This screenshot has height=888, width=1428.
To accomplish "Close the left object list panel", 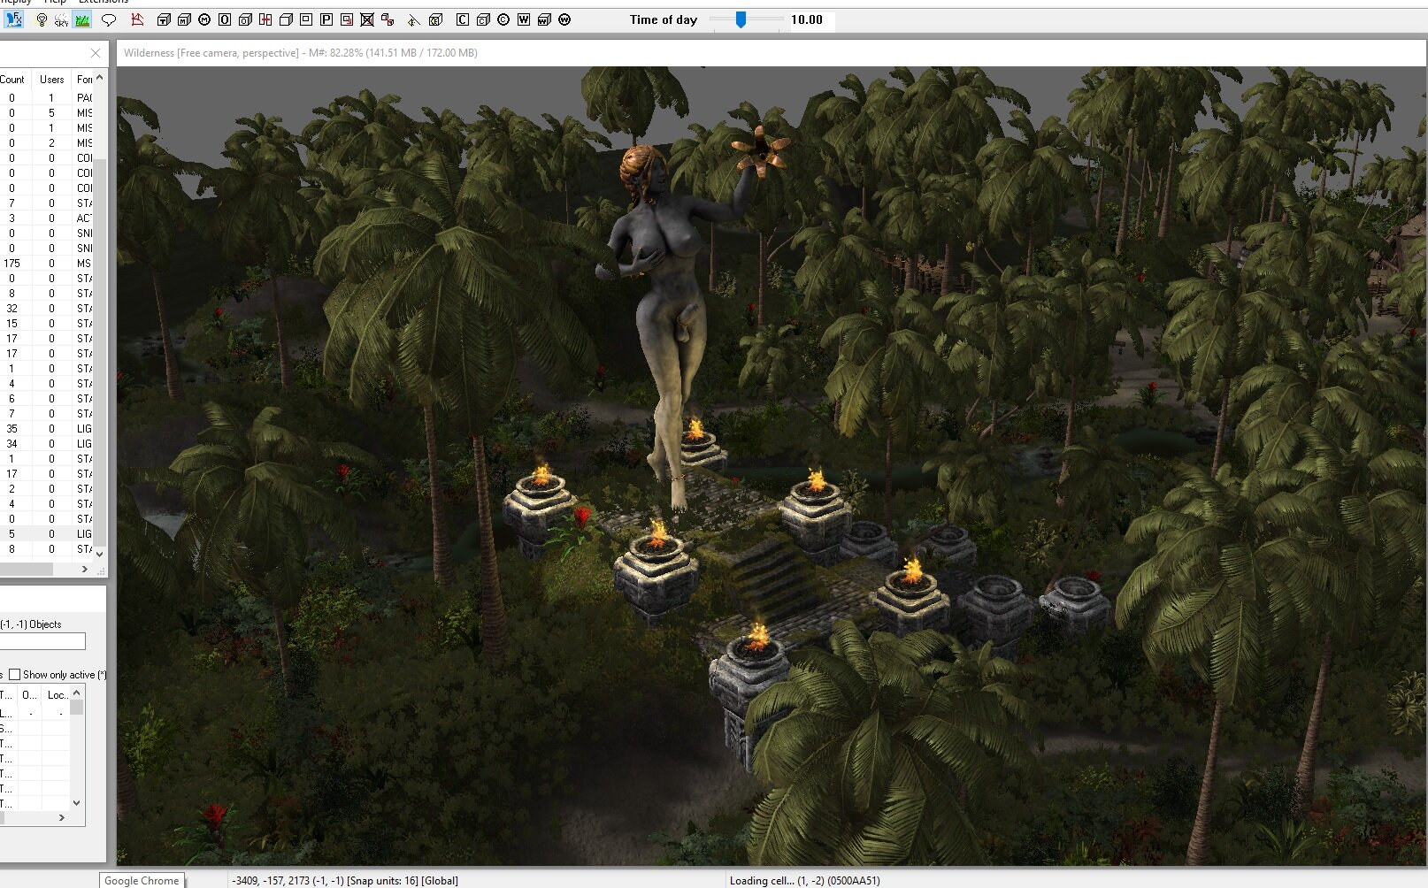I will [96, 53].
